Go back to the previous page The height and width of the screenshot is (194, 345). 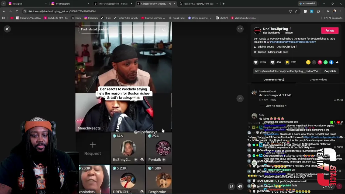point(4,11)
